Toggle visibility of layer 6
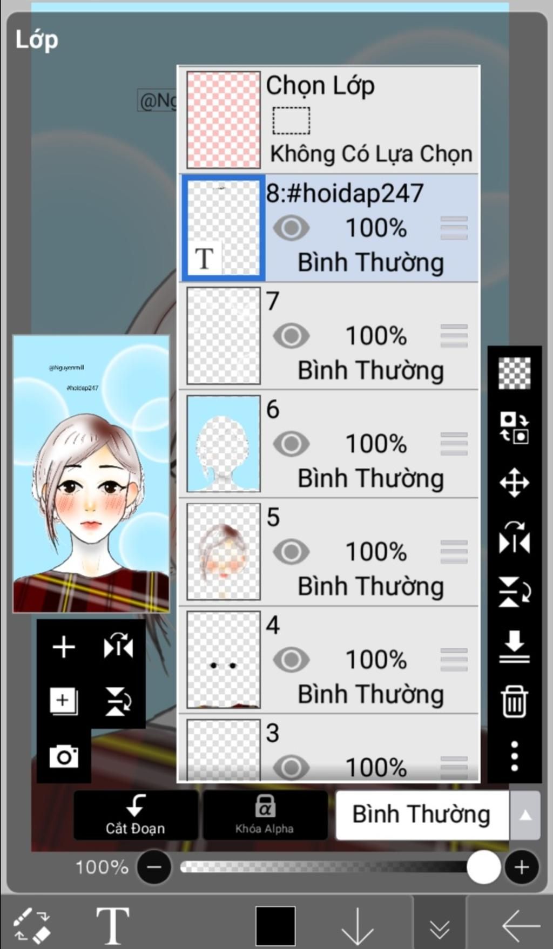This screenshot has height=949, width=553. (291, 444)
